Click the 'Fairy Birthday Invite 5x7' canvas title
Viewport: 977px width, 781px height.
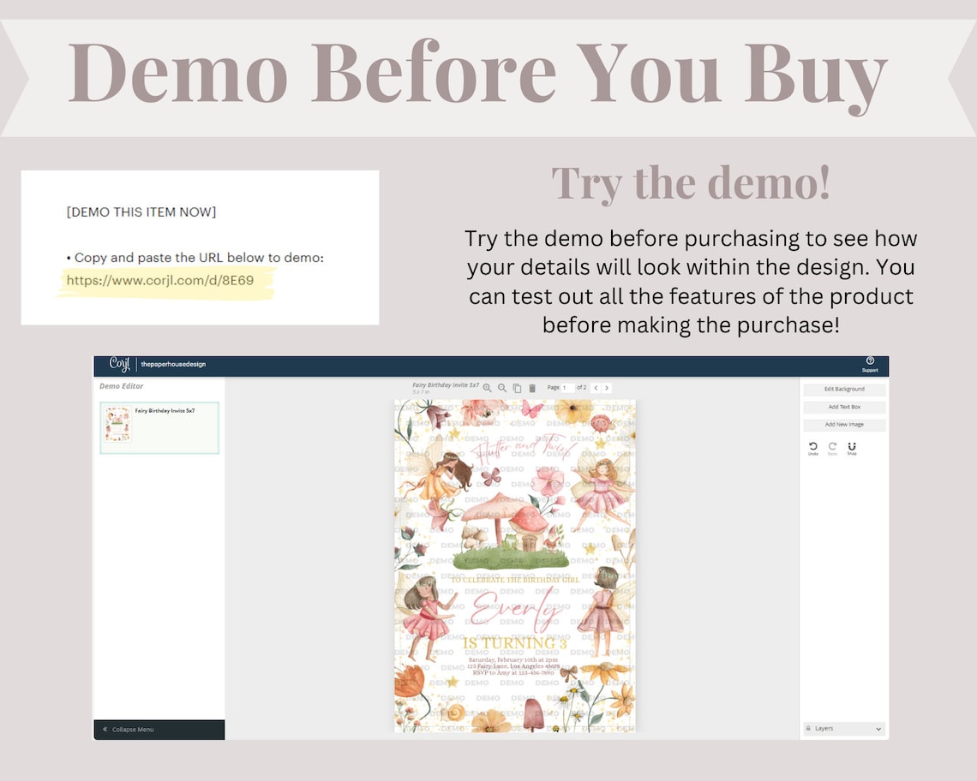[x=446, y=385]
